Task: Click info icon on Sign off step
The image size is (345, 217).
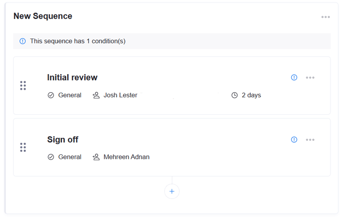Action: pos(294,140)
